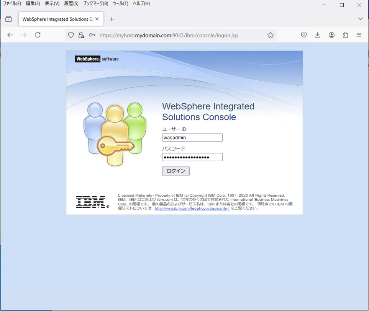
Task: Bookmark this page with the star icon
Action: (x=271, y=35)
